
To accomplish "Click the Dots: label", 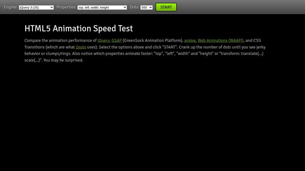I will [x=135, y=7].
